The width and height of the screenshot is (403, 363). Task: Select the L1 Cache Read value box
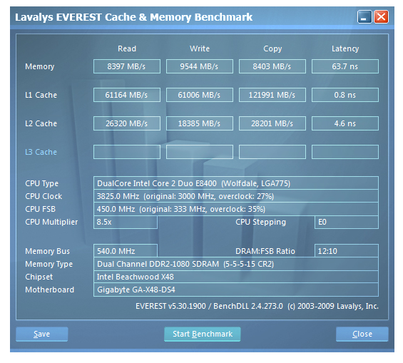(127, 95)
